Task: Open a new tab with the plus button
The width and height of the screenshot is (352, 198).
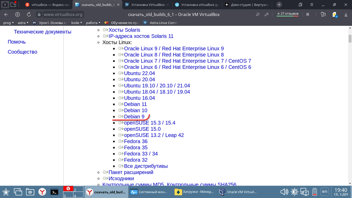Action: click(x=279, y=4)
